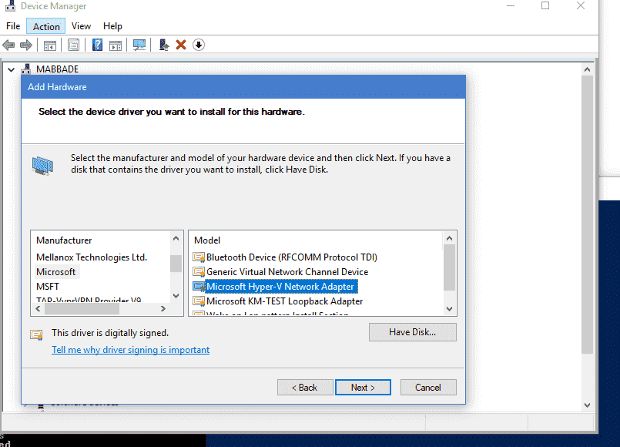620x447 pixels.
Task: Click Model list scroll up arrow
Action: click(449, 239)
